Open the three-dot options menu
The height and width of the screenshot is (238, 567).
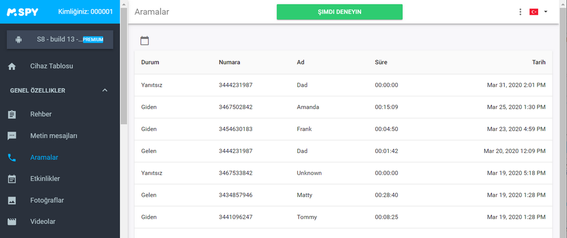tap(520, 12)
